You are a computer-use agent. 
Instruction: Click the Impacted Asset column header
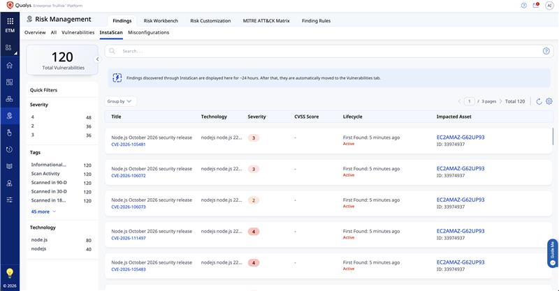(453, 117)
